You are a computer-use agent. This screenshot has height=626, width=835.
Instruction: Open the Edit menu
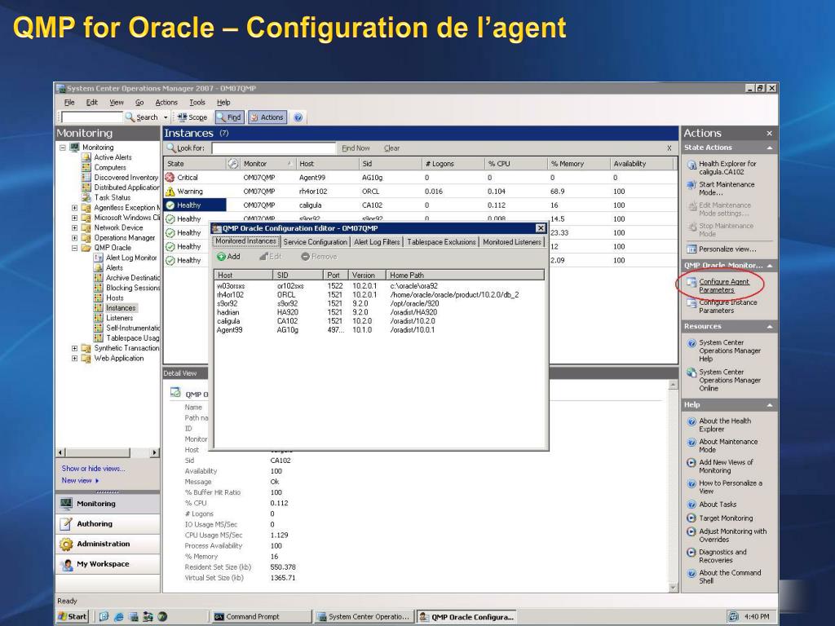click(92, 102)
